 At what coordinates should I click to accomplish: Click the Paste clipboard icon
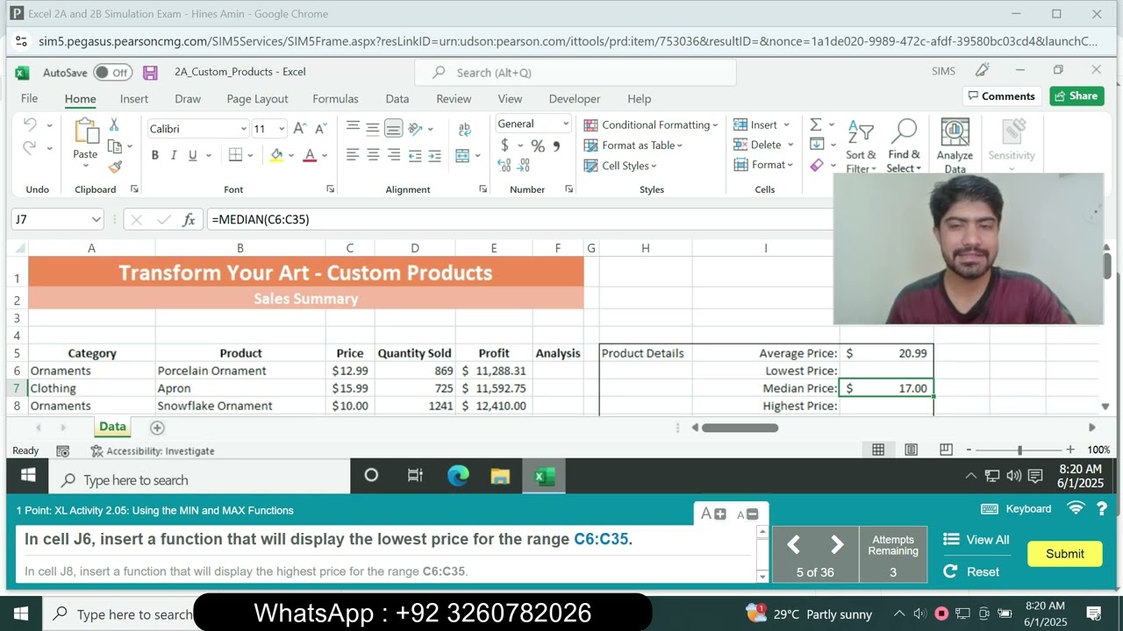click(85, 132)
